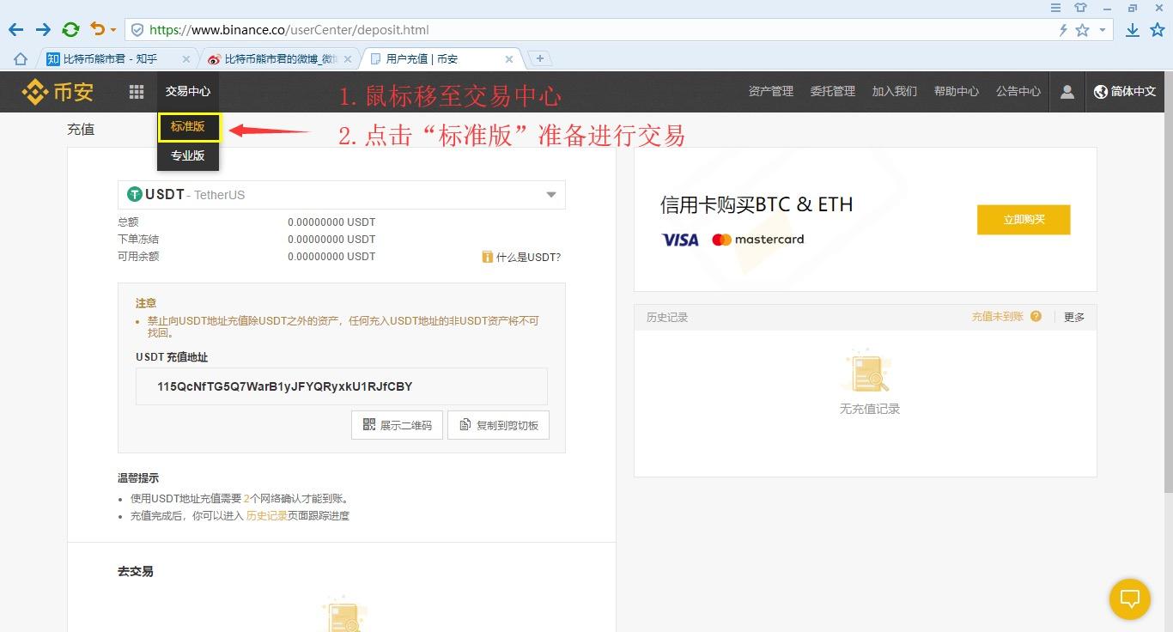
Task: Click the browser home page icon
Action: click(21, 58)
